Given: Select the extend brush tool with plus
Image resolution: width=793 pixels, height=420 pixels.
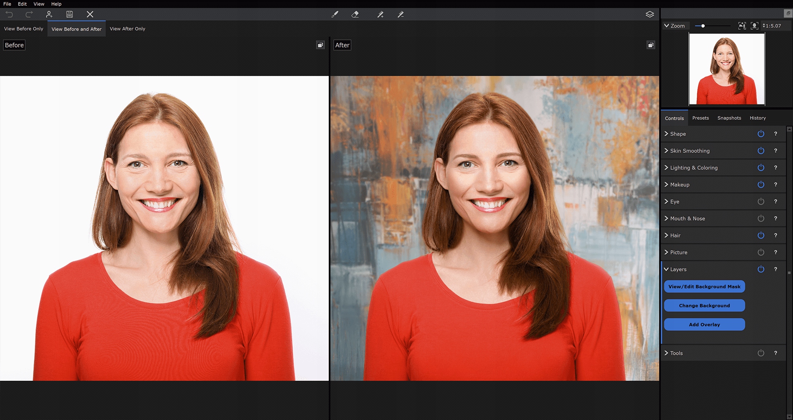Looking at the screenshot, I should (380, 14).
